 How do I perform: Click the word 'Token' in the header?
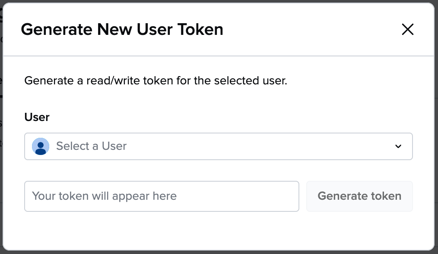[x=200, y=29]
